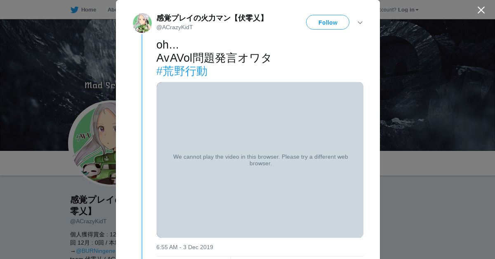This screenshot has height=259, width=495.
Task: Click the tweet author avatar thumbnail
Action: (x=142, y=23)
